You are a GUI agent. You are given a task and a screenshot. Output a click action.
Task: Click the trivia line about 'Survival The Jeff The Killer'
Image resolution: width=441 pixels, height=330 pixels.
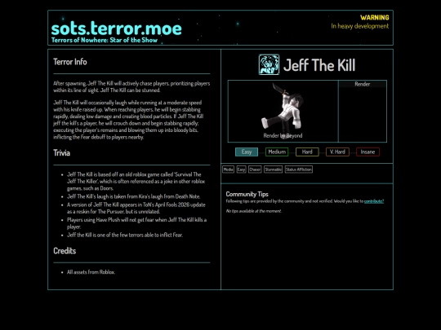(136, 181)
